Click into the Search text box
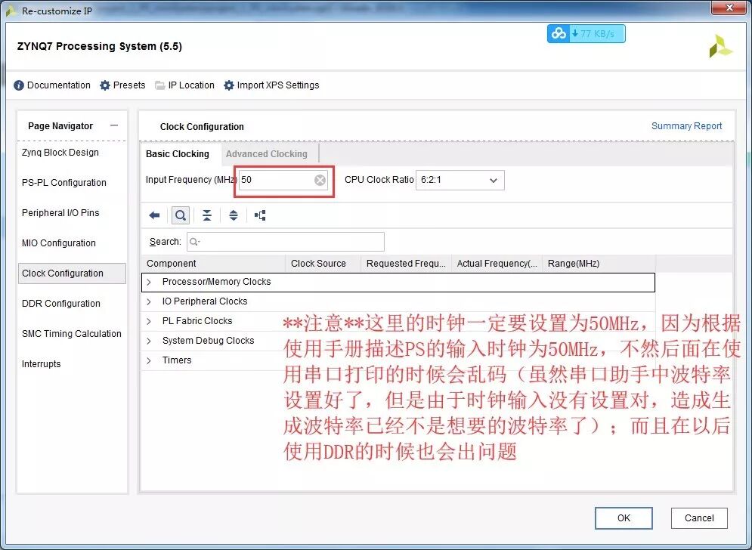 tap(286, 242)
